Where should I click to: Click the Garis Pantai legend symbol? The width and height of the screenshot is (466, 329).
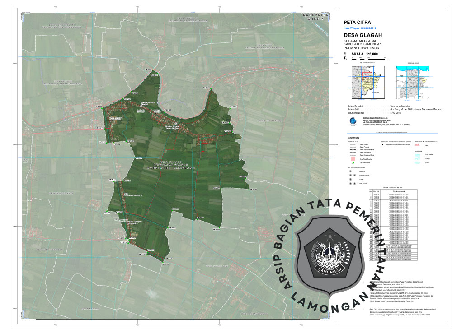click(x=418, y=155)
